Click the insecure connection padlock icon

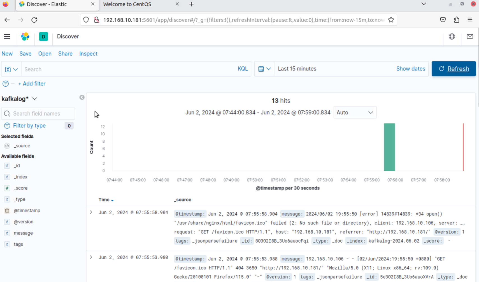pos(96,20)
